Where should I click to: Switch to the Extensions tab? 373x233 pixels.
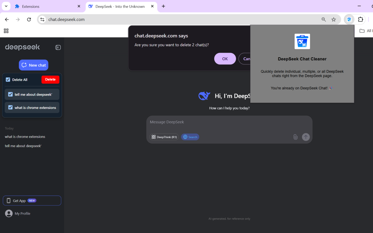(x=48, y=6)
